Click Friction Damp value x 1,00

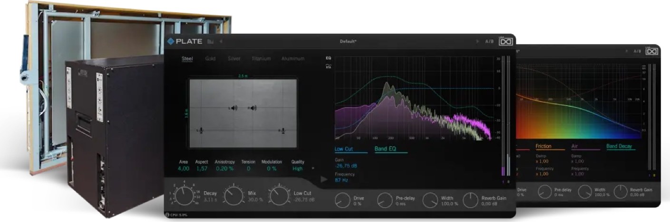543,161
